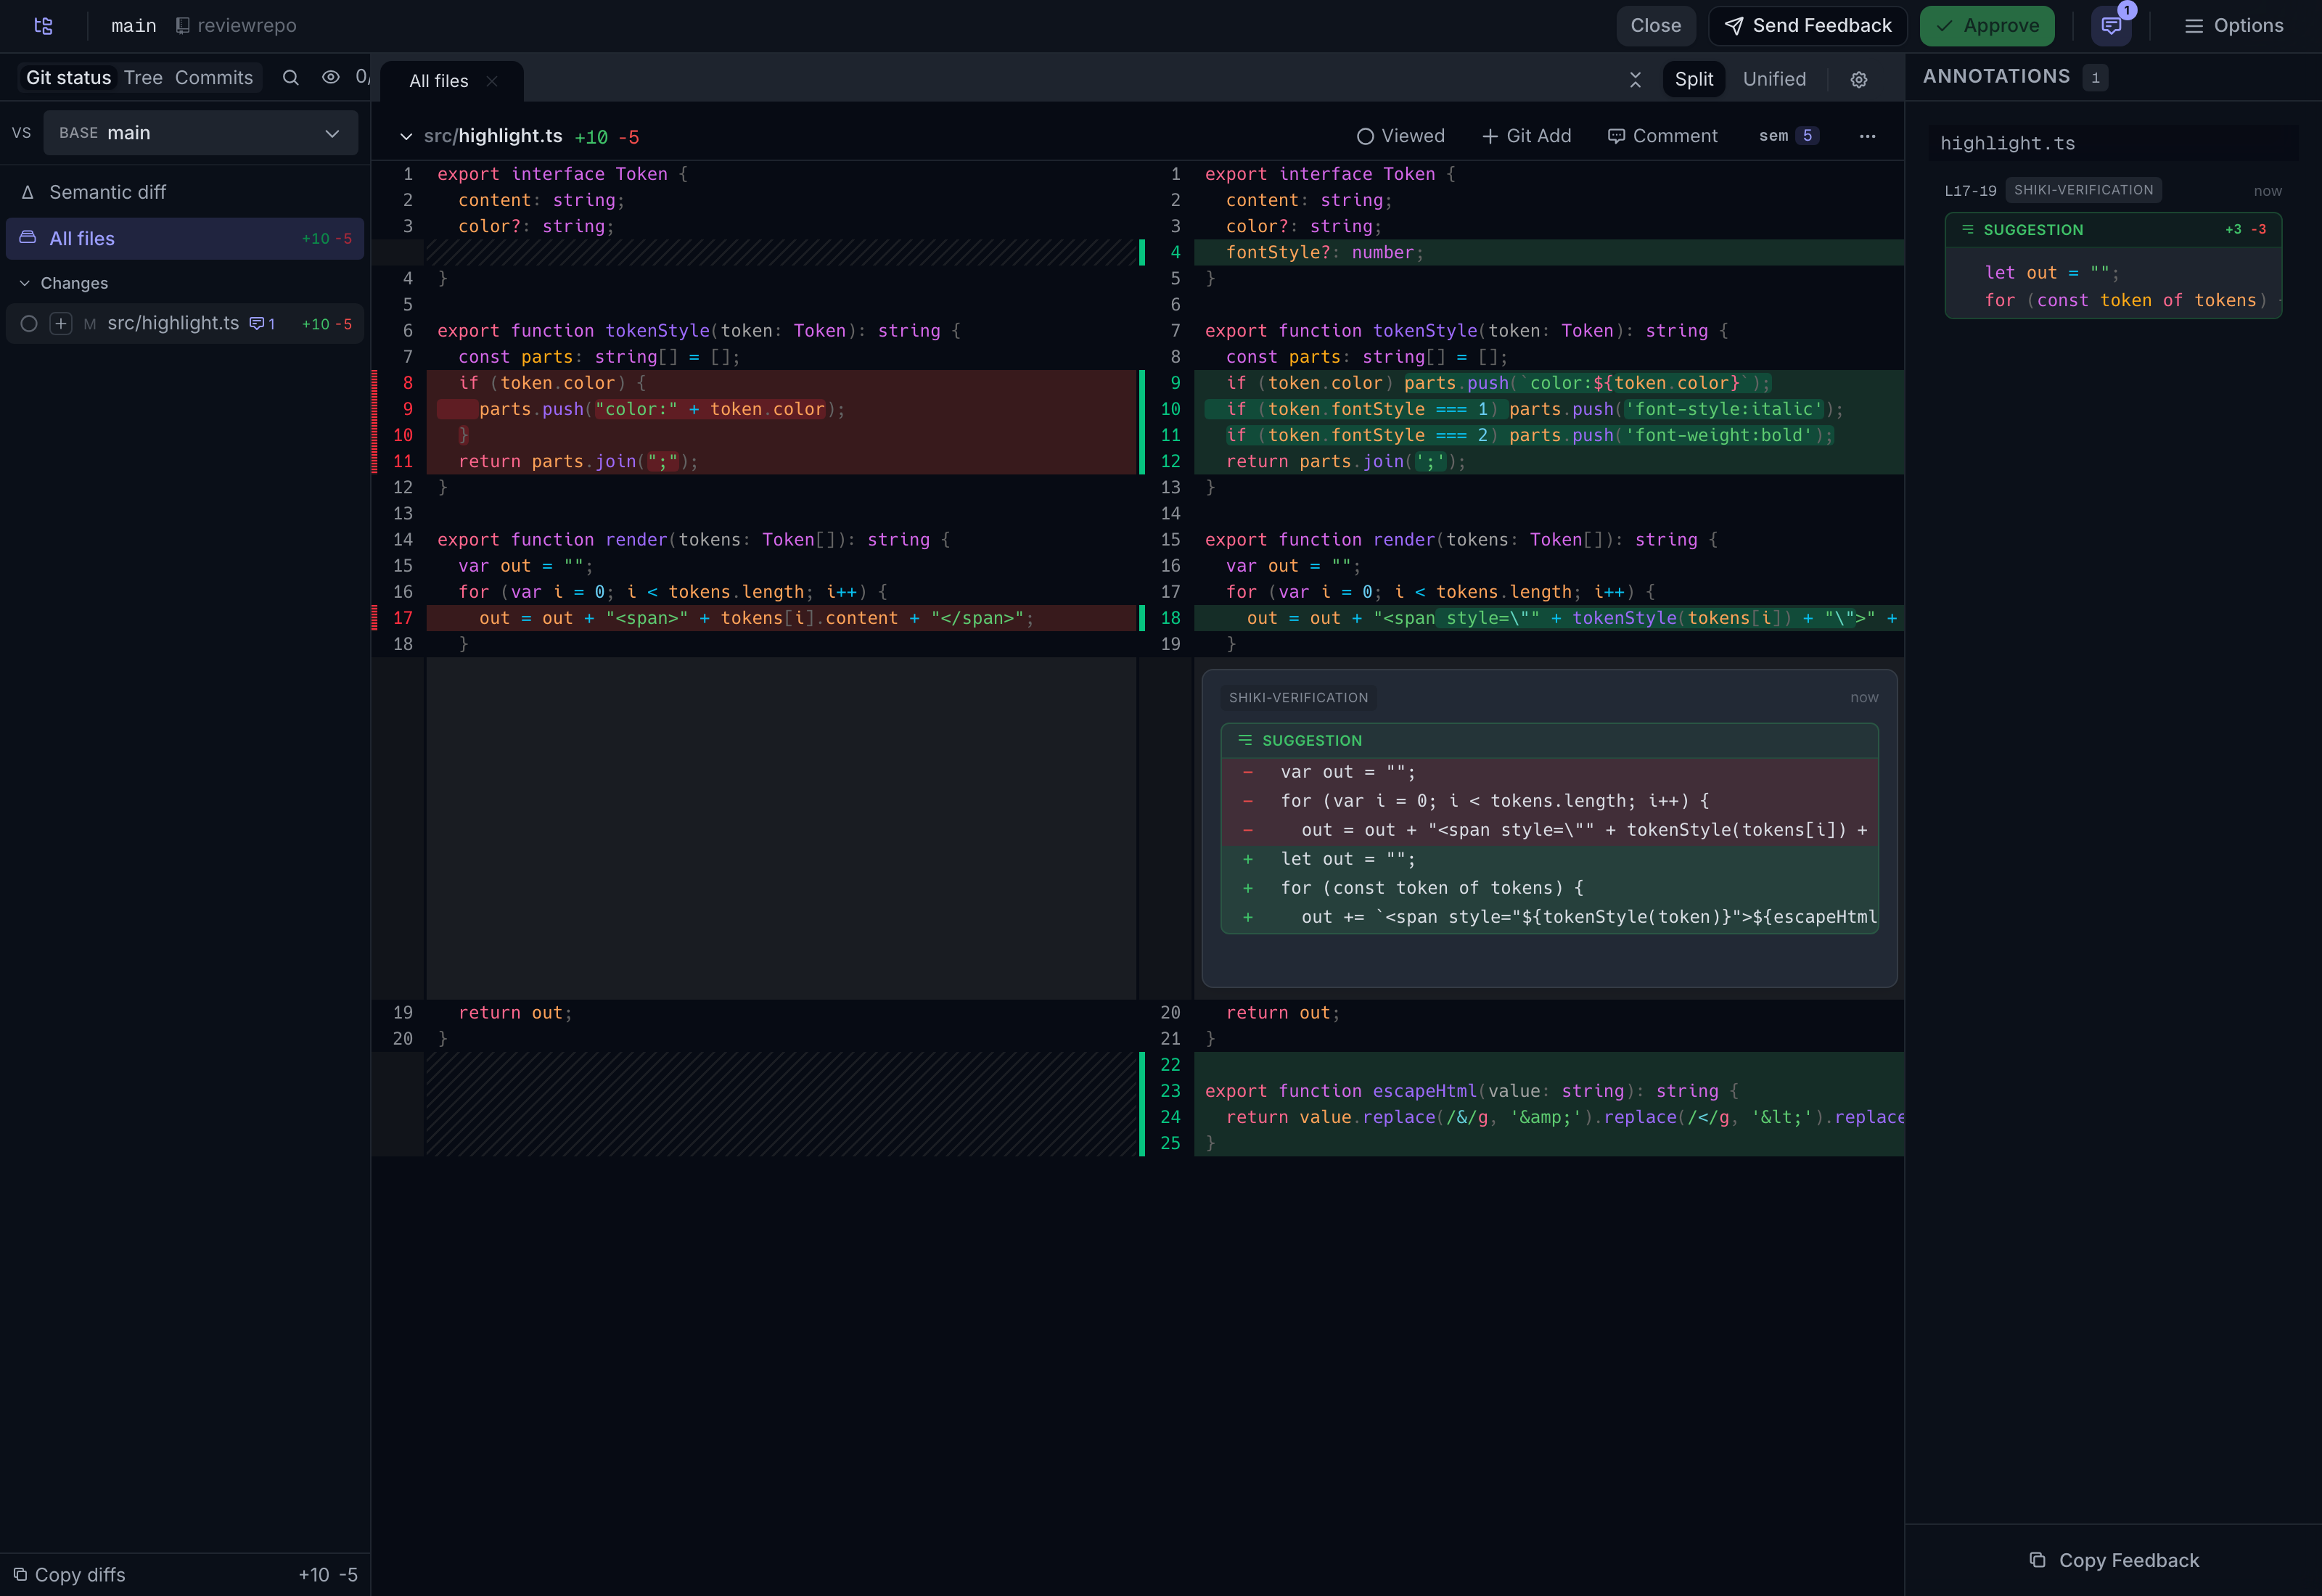The image size is (2322, 1596).
Task: Stage src/highlight.ts with plus icon
Action: click(61, 323)
